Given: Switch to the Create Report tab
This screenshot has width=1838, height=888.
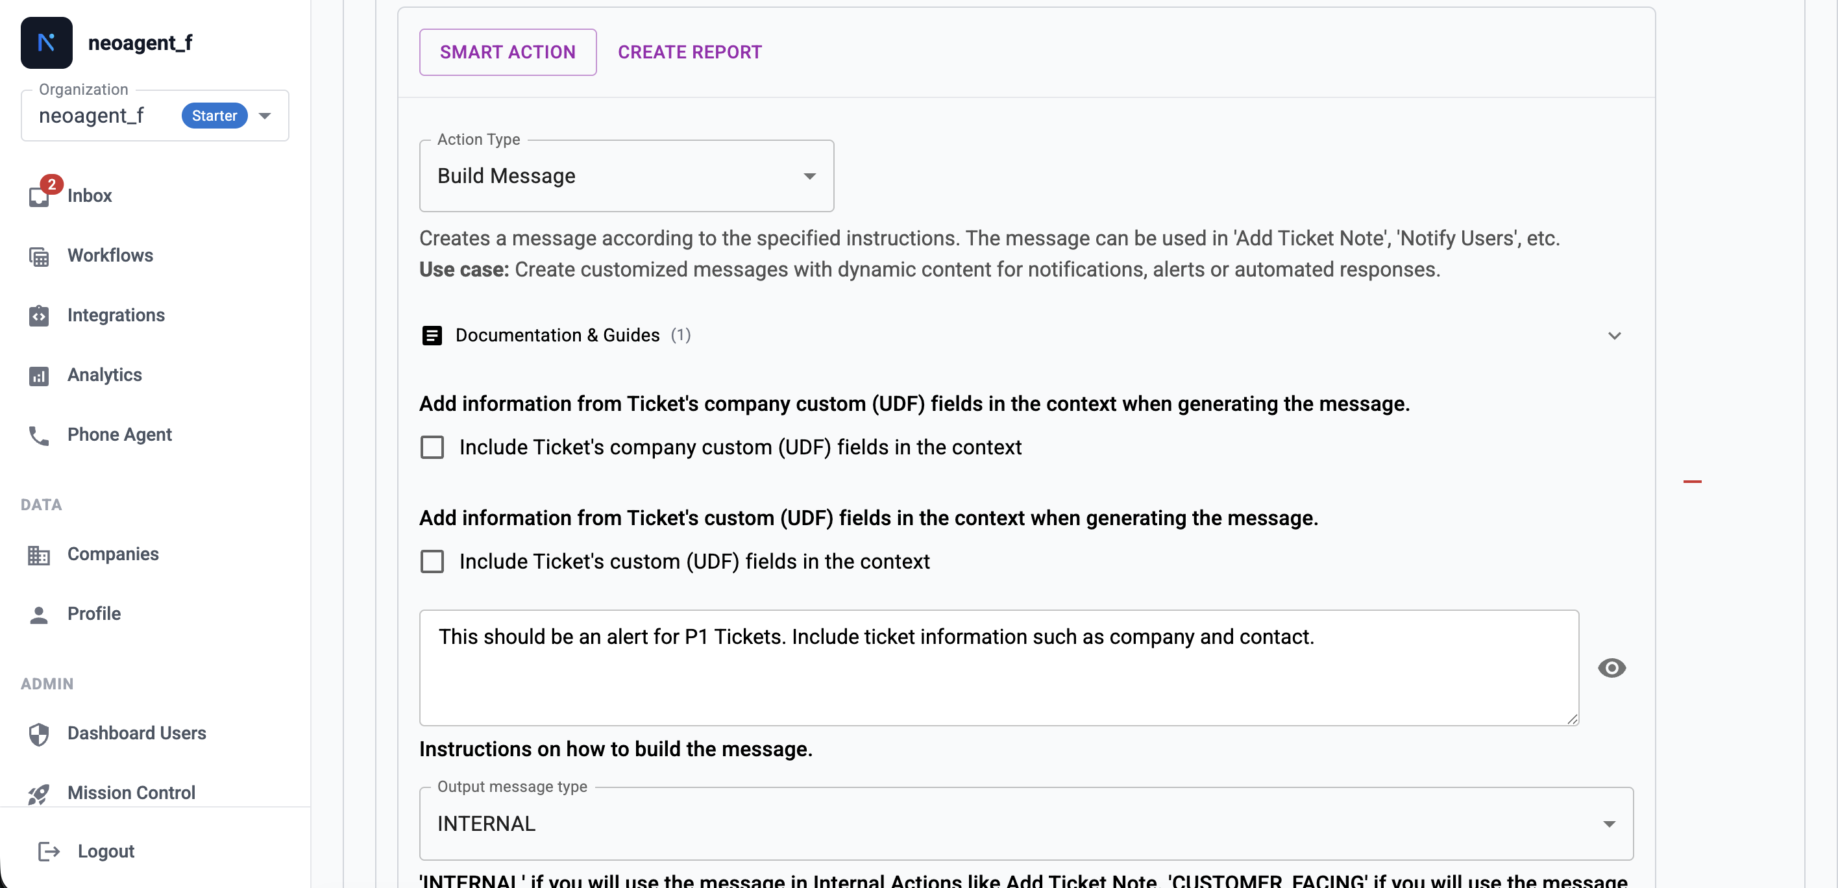Looking at the screenshot, I should pos(689,51).
